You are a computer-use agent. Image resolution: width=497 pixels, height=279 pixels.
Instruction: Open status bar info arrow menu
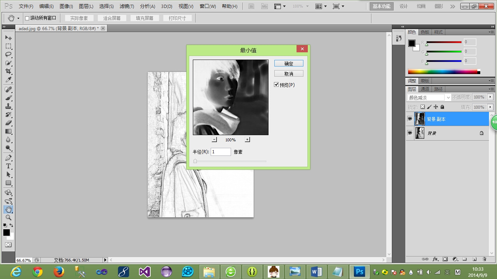[x=105, y=260]
